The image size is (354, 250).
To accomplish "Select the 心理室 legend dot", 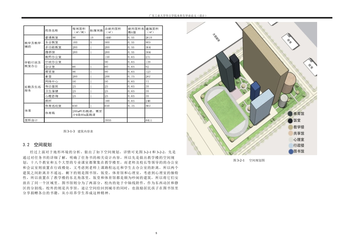I will tap(290, 140).
